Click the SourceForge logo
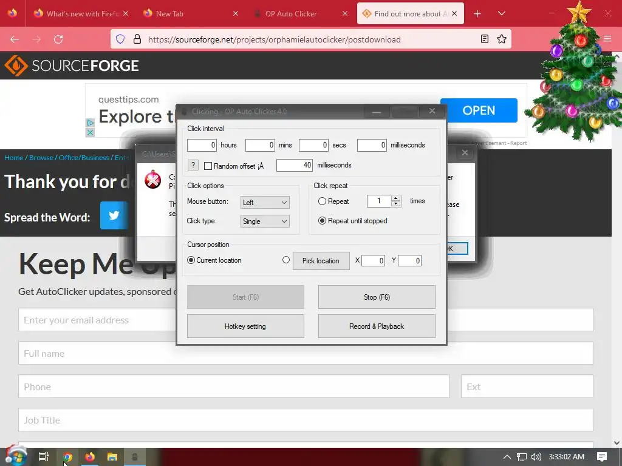 click(x=72, y=66)
